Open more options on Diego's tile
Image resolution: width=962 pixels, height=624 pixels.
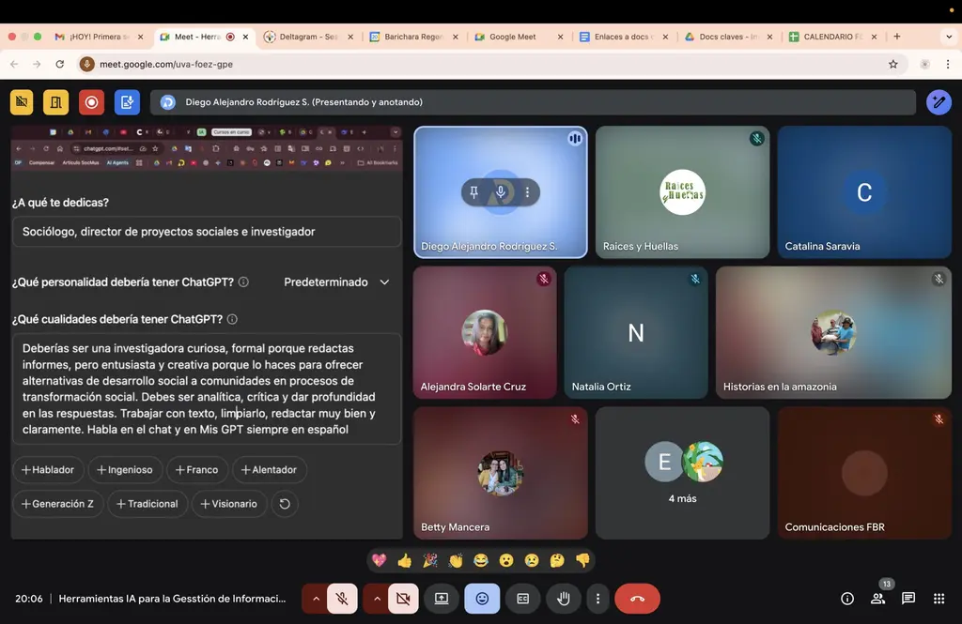pyautogui.click(x=527, y=192)
